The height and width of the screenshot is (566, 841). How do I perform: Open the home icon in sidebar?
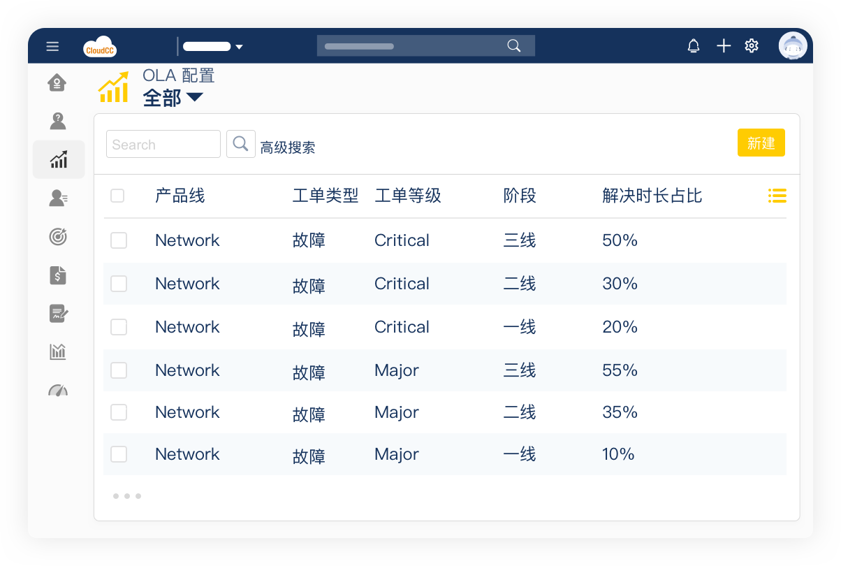tap(57, 83)
